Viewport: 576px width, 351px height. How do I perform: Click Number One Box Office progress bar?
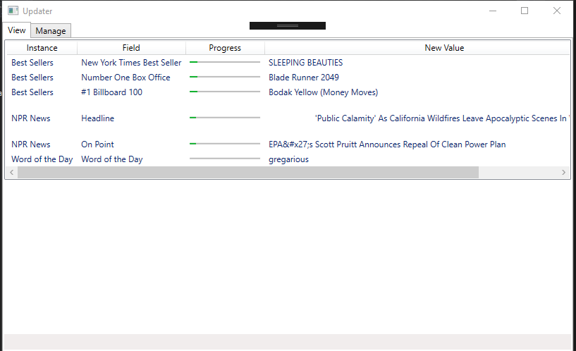click(225, 77)
